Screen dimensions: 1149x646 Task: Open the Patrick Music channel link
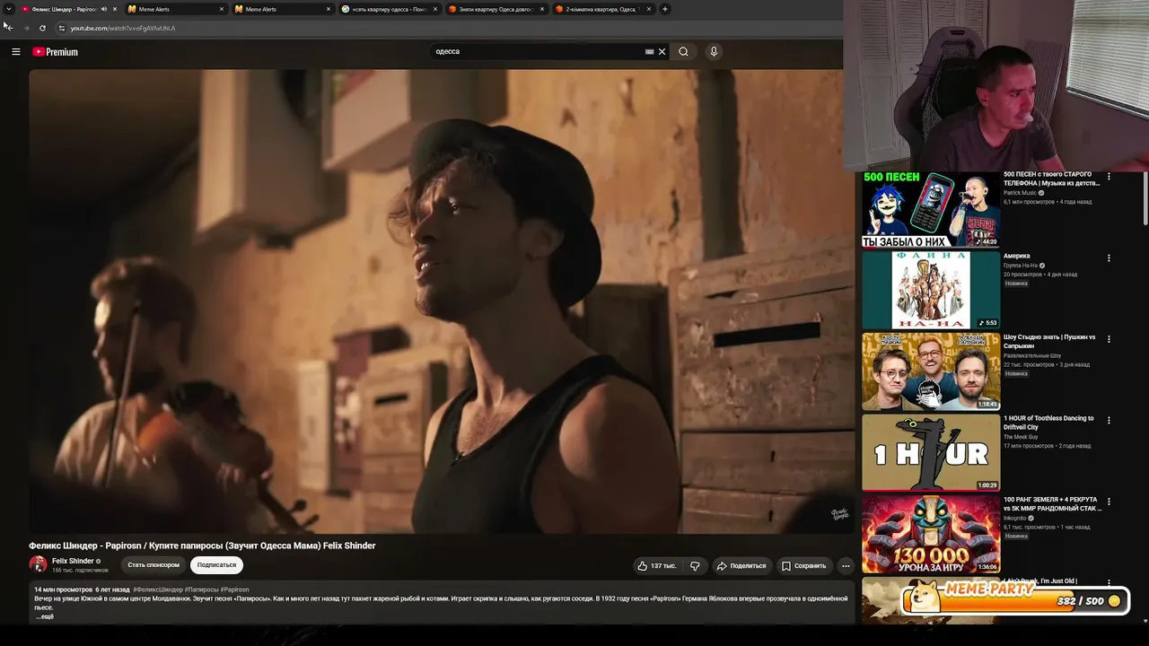click(x=1020, y=193)
